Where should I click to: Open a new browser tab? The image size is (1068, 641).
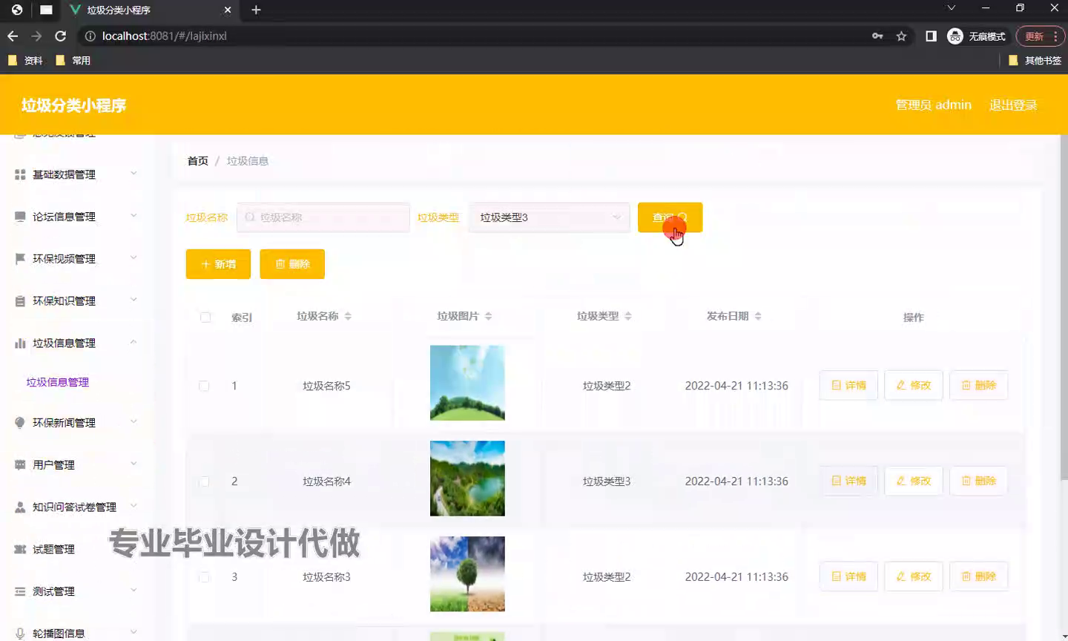click(x=256, y=10)
